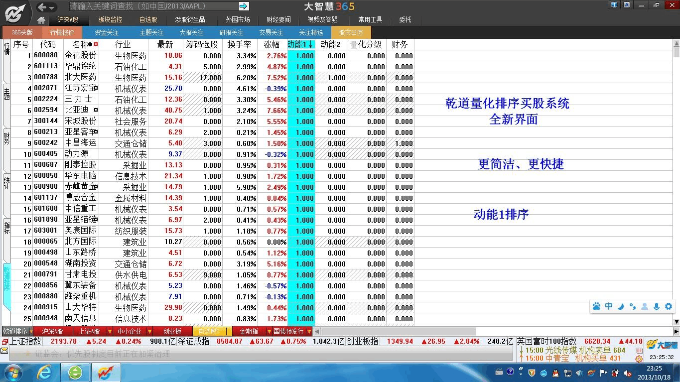The width and height of the screenshot is (680, 382).
Task: Toggle the moon half/full-width icon
Action: tap(621, 306)
